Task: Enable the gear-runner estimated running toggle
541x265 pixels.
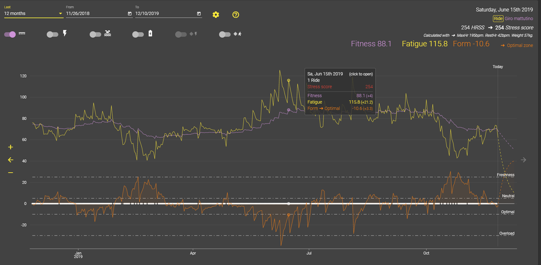Action: tap(225, 35)
